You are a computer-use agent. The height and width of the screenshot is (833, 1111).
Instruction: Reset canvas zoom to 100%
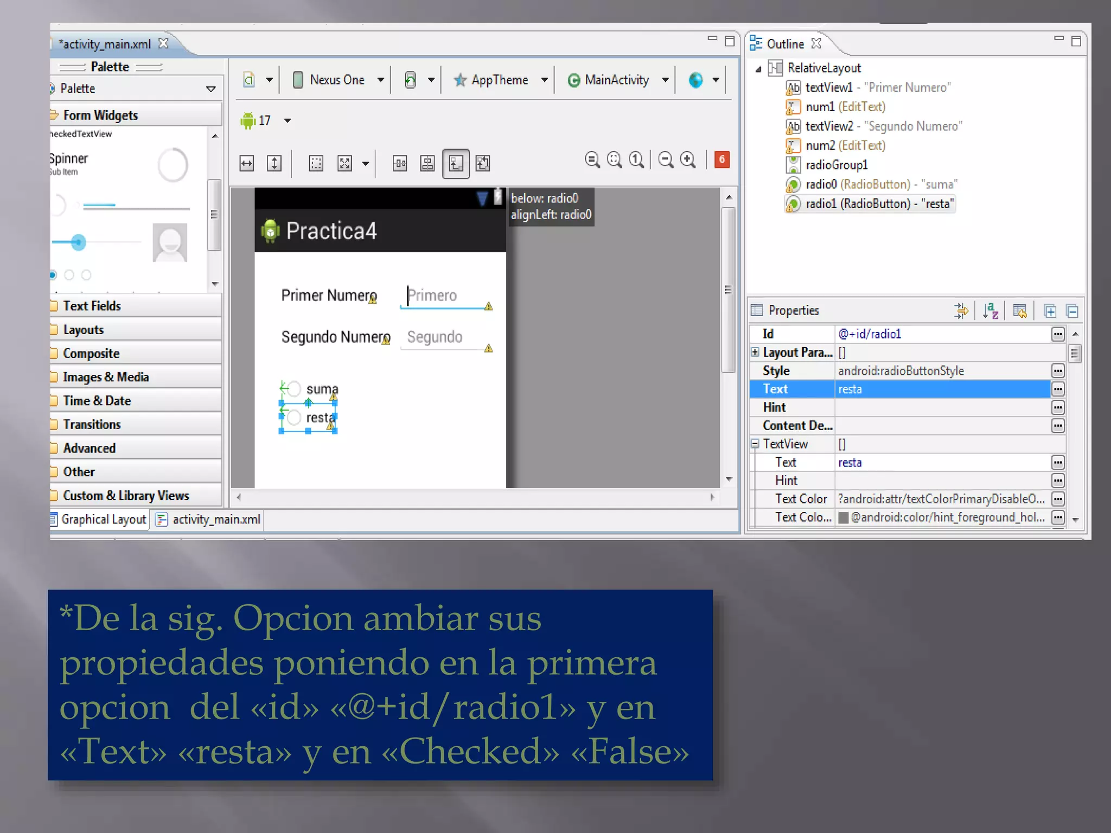coord(636,160)
